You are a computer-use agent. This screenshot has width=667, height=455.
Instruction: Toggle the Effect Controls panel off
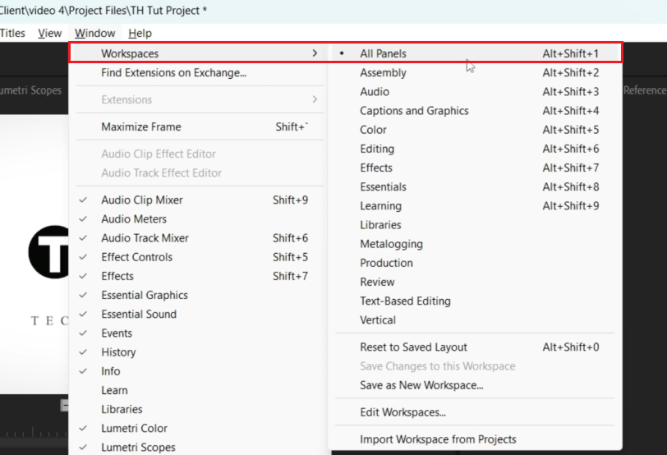tap(136, 257)
